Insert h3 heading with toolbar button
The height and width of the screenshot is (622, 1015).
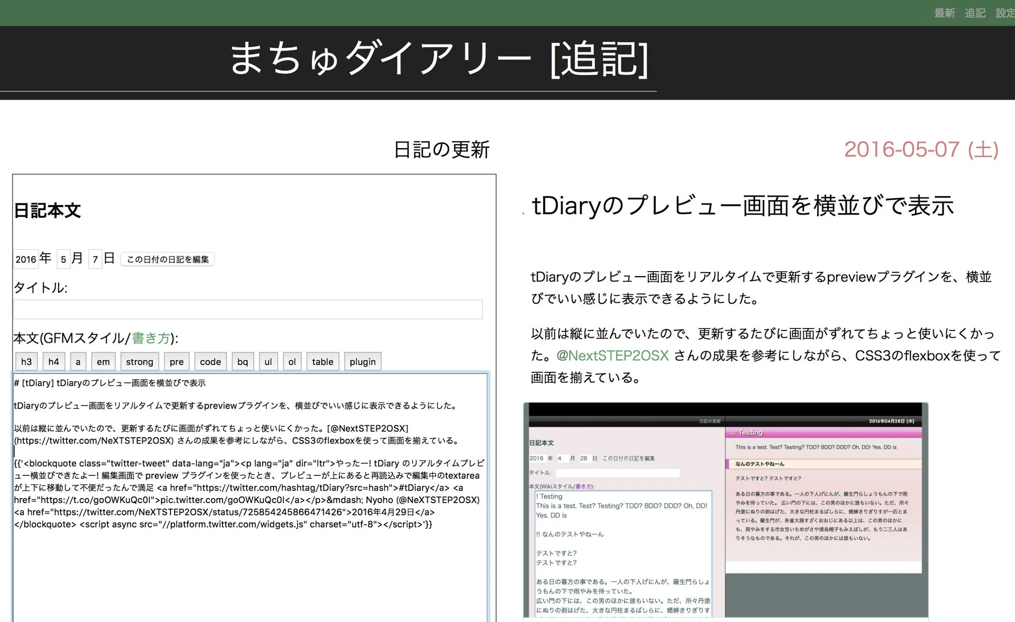click(x=26, y=362)
